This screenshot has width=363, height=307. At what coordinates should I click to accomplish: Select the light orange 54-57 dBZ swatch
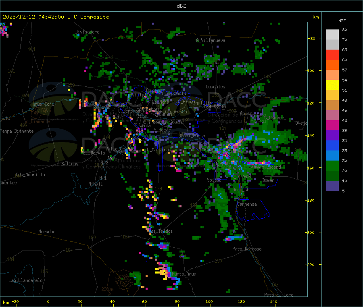coord(332,75)
